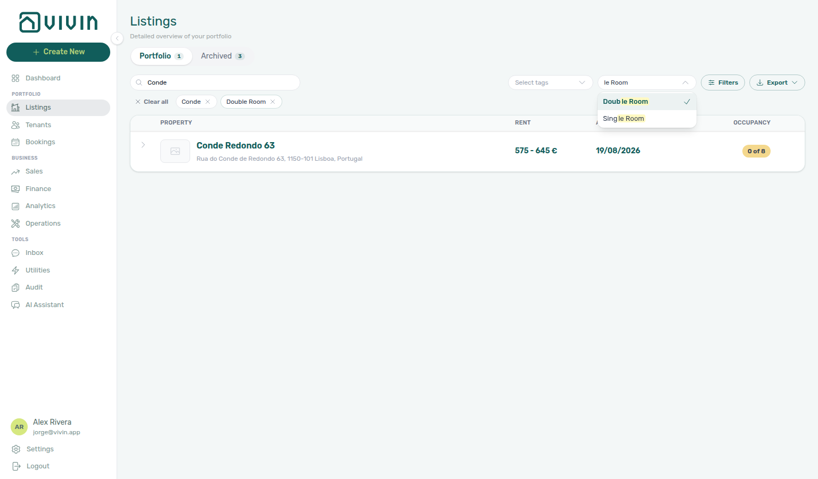Open the Analytics section

(x=58, y=206)
